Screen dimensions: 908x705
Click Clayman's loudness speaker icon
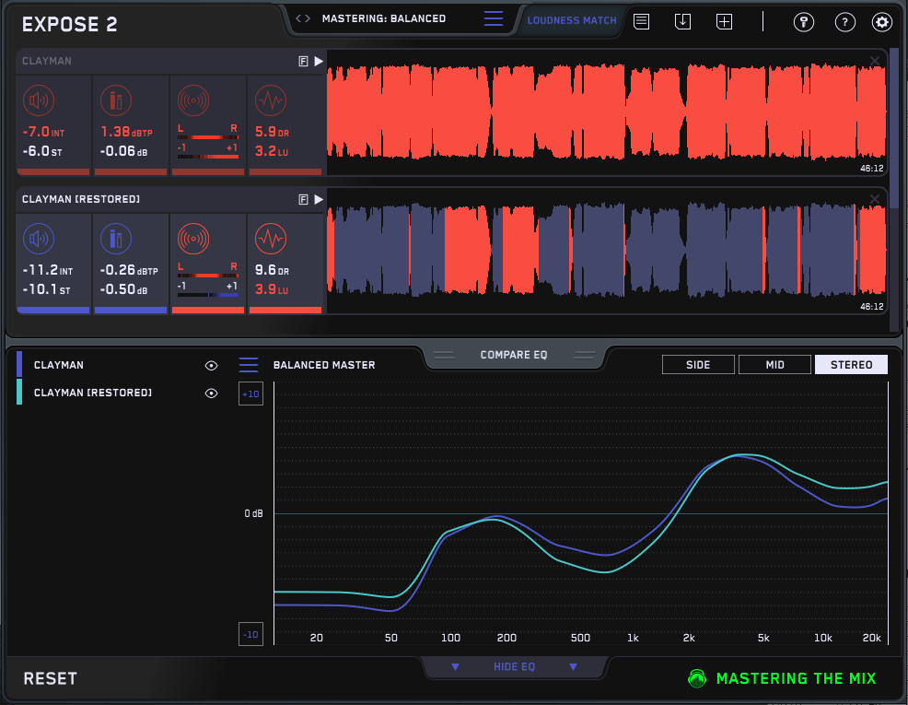pos(39,100)
